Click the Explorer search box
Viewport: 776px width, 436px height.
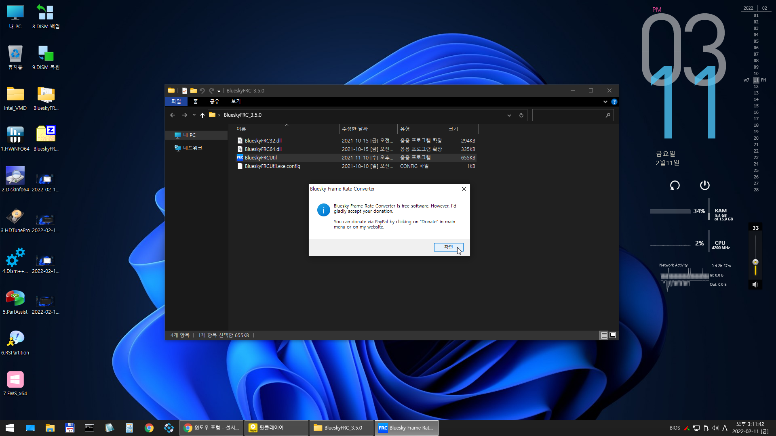pos(573,115)
